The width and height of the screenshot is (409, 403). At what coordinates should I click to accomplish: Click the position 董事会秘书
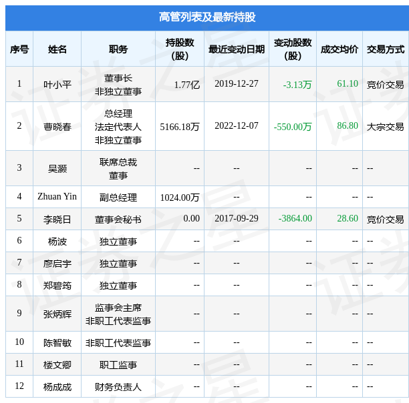[118, 220]
